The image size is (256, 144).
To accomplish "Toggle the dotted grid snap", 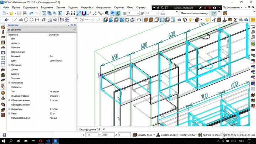I will pos(73,13).
